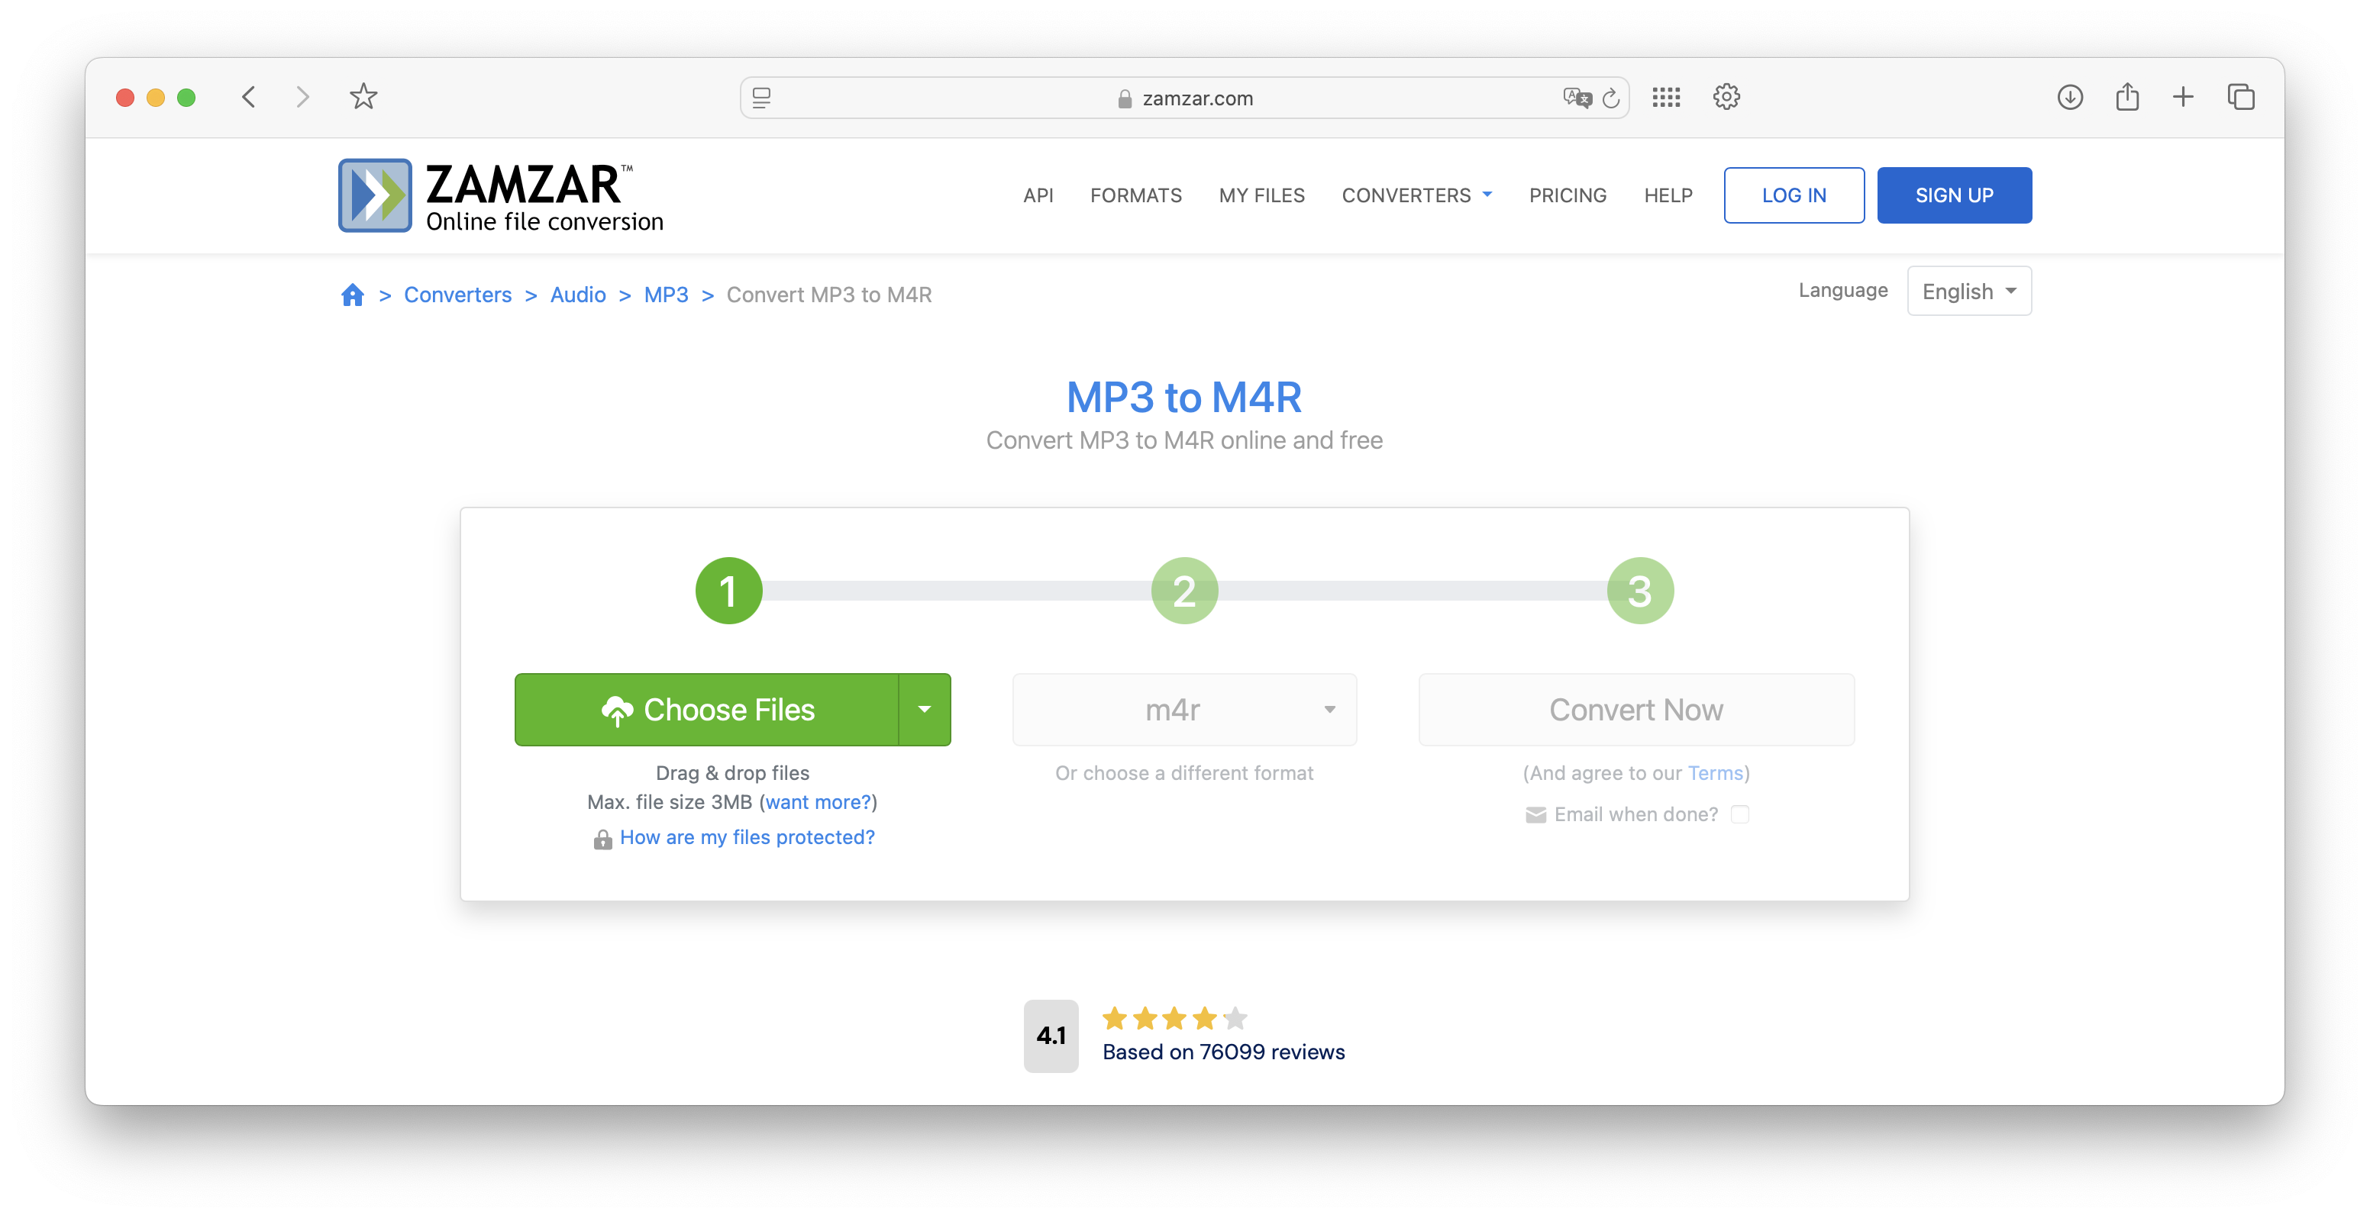Open the MY FILES menu item
The height and width of the screenshot is (1218, 2370).
1261,195
